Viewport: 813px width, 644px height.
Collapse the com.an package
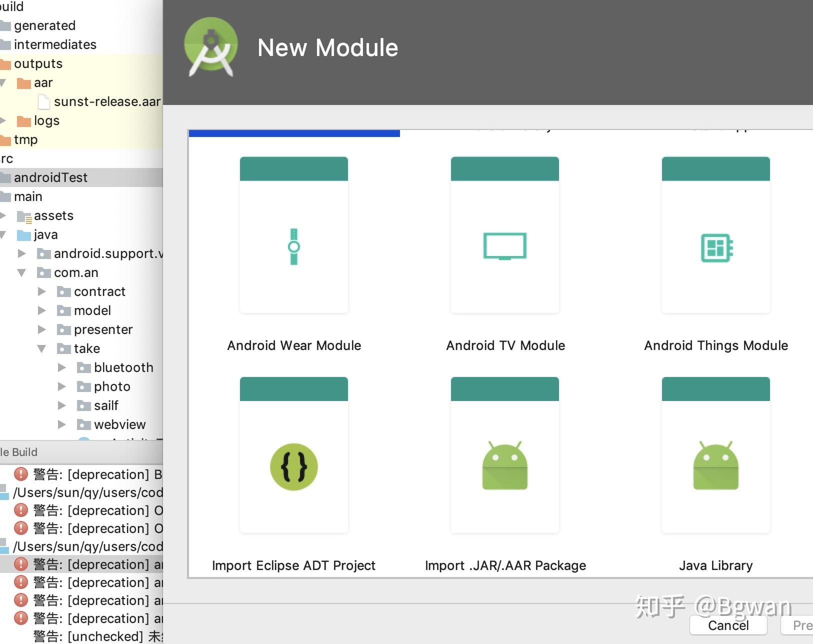click(x=21, y=272)
